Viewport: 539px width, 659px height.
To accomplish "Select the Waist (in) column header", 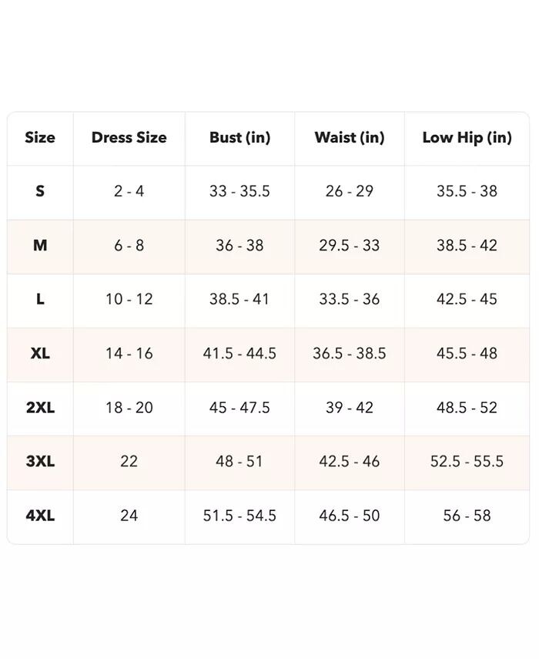I will click(350, 138).
